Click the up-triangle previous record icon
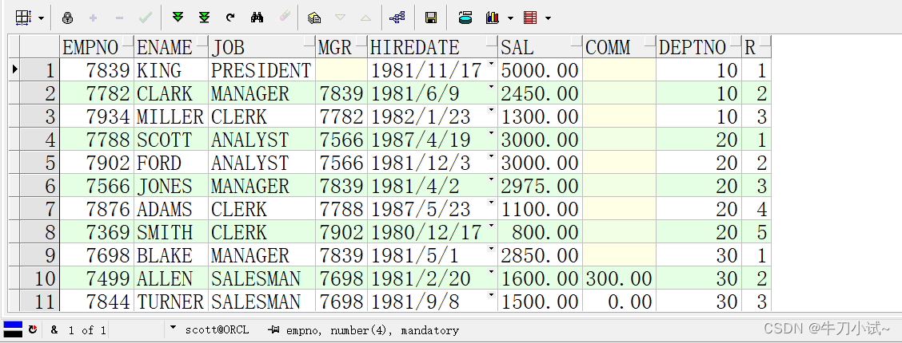 [366, 18]
